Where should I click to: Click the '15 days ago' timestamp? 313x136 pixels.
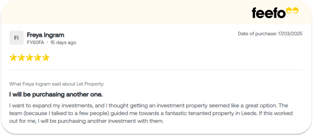tap(63, 42)
